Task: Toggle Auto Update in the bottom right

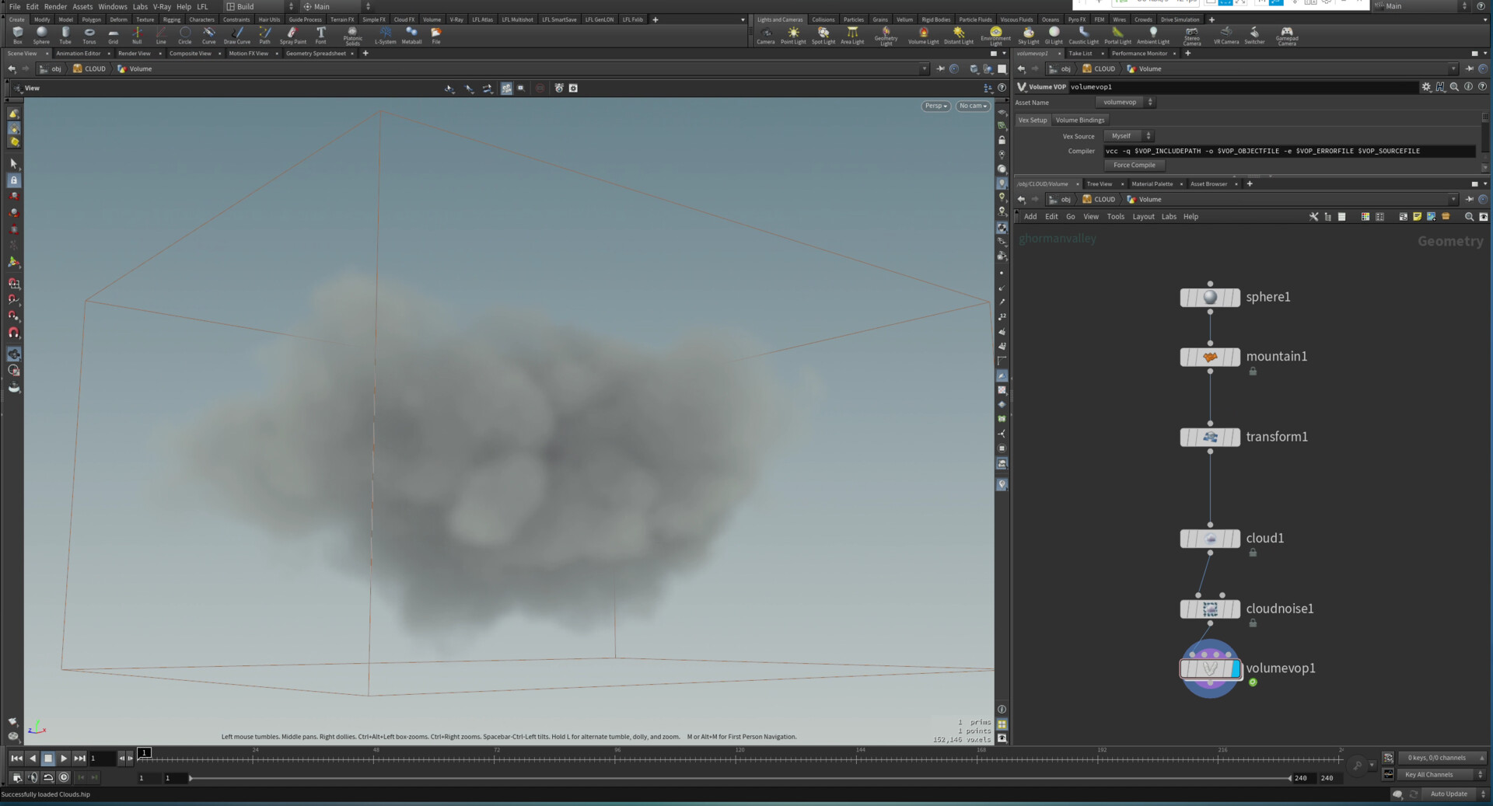Action: tap(1449, 794)
